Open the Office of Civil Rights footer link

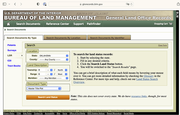point(77,113)
